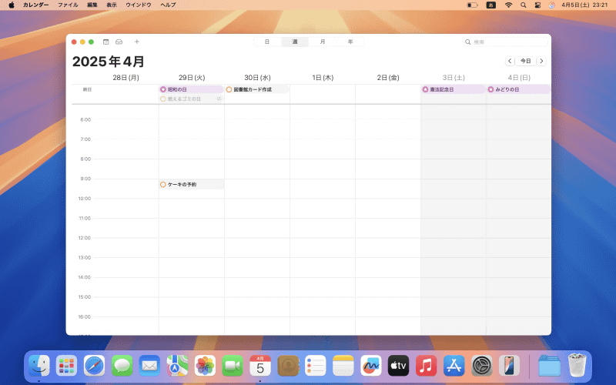
Task: Select the 憲法記念日 holiday event
Action: (454, 89)
